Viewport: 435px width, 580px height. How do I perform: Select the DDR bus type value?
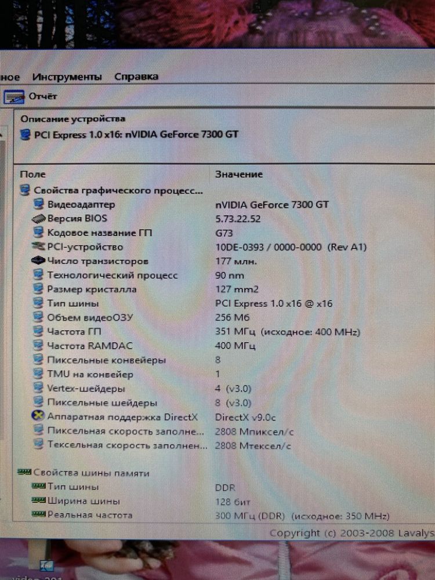225,488
